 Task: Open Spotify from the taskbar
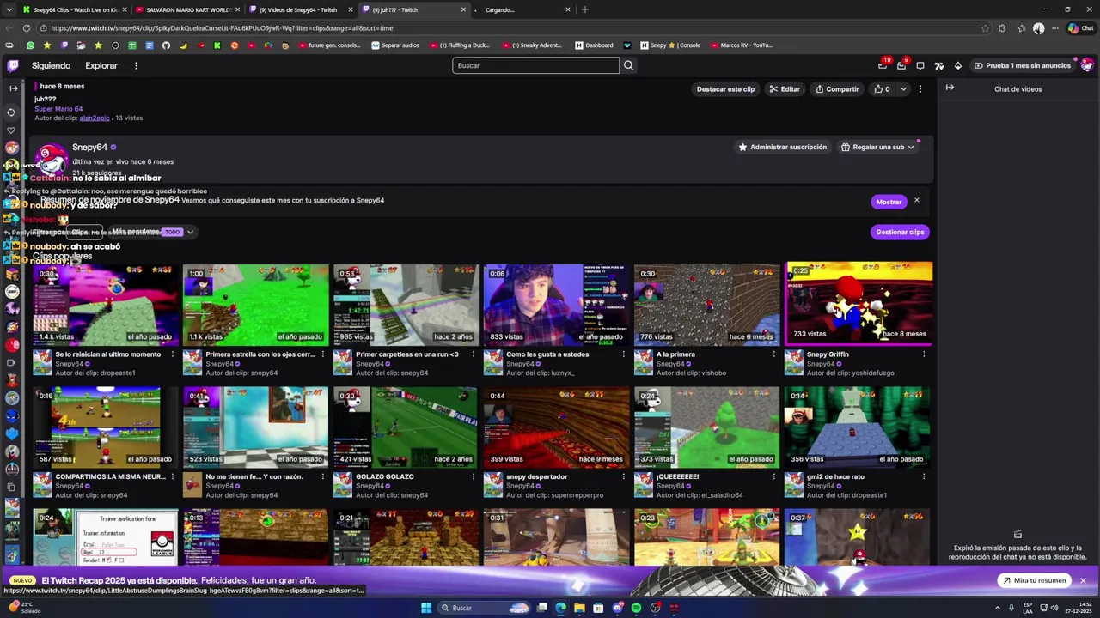636,608
